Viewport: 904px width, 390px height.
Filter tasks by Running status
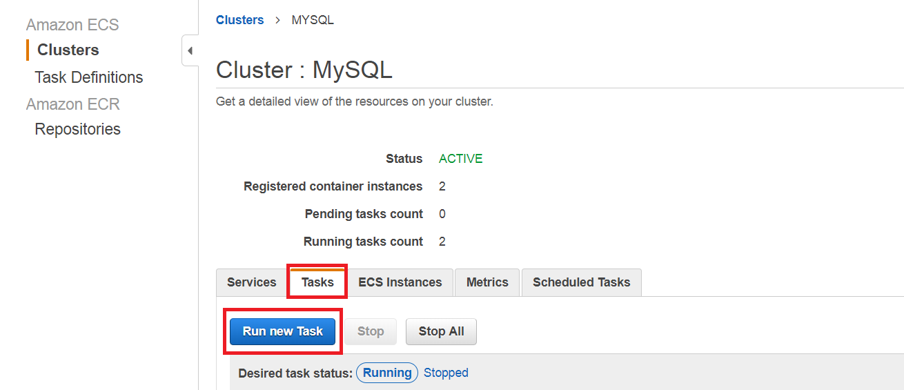click(x=387, y=373)
